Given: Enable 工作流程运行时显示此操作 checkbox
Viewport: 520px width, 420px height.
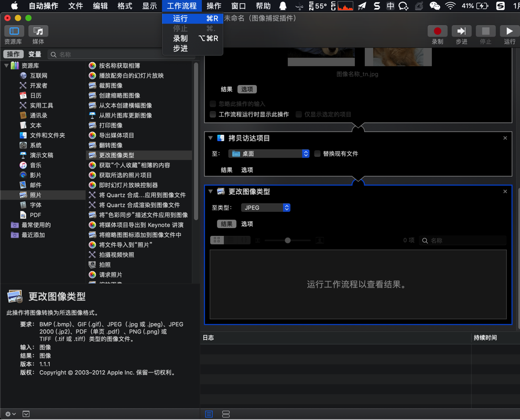Looking at the screenshot, I should [213, 114].
